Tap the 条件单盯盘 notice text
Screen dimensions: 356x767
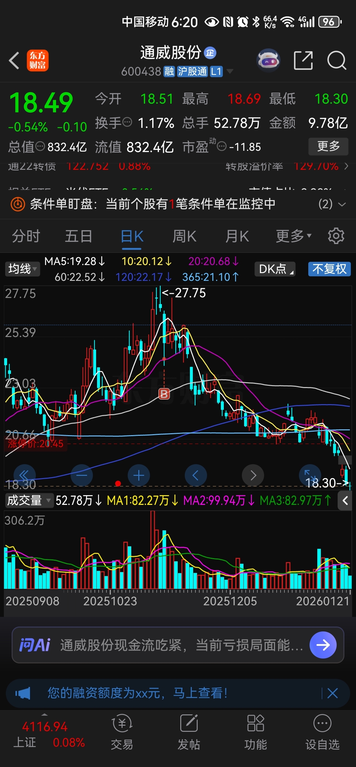pos(153,204)
